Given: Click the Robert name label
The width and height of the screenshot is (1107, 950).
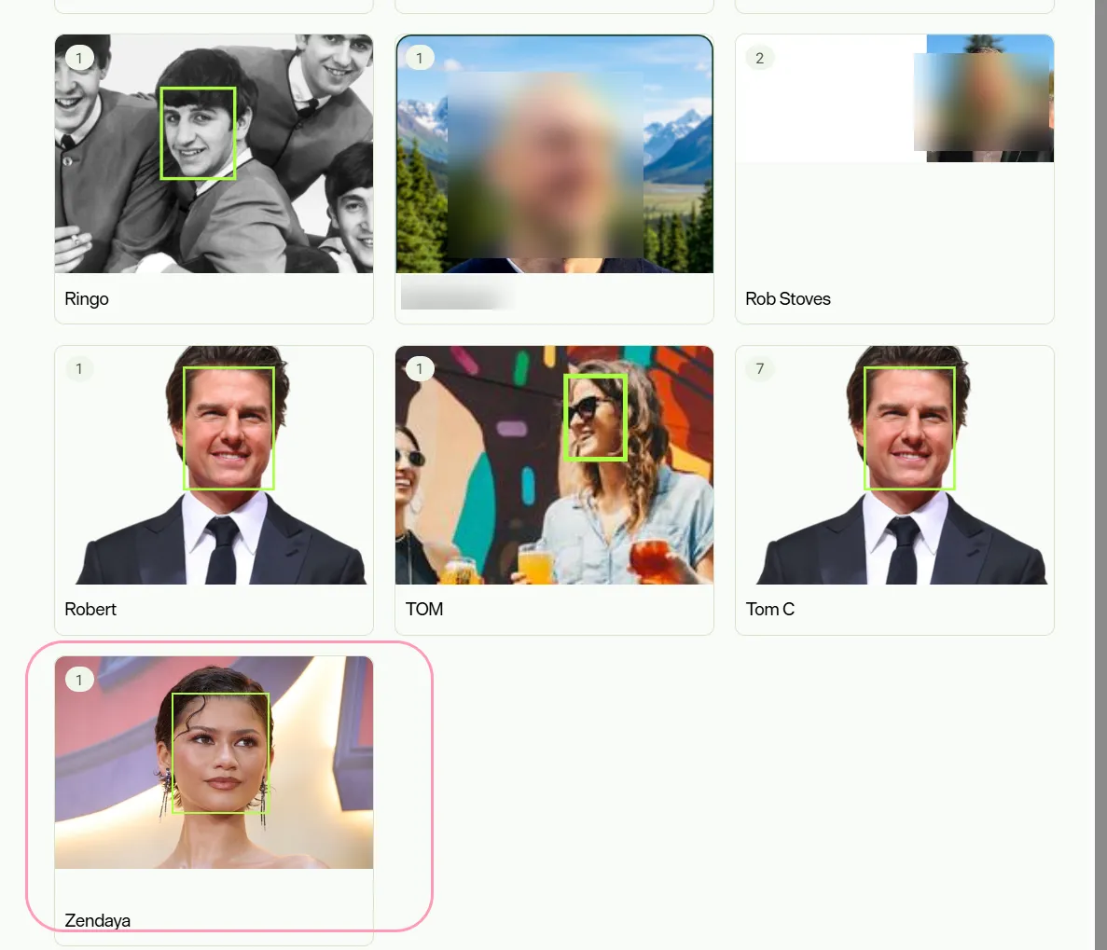Looking at the screenshot, I should tap(90, 609).
